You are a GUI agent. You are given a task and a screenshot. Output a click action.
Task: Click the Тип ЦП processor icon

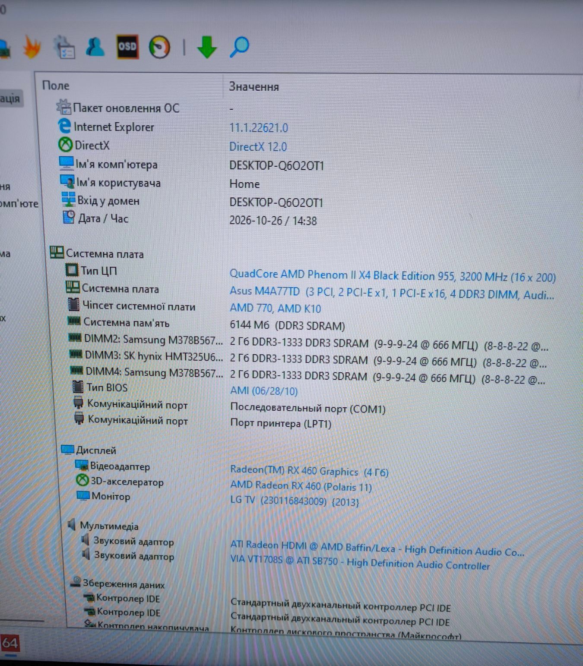71,270
